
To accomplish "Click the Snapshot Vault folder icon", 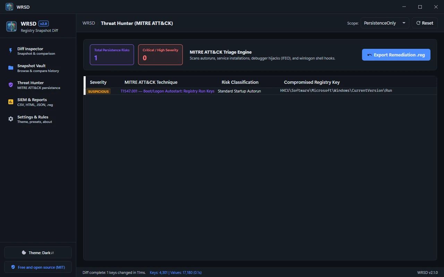I will tap(11, 68).
